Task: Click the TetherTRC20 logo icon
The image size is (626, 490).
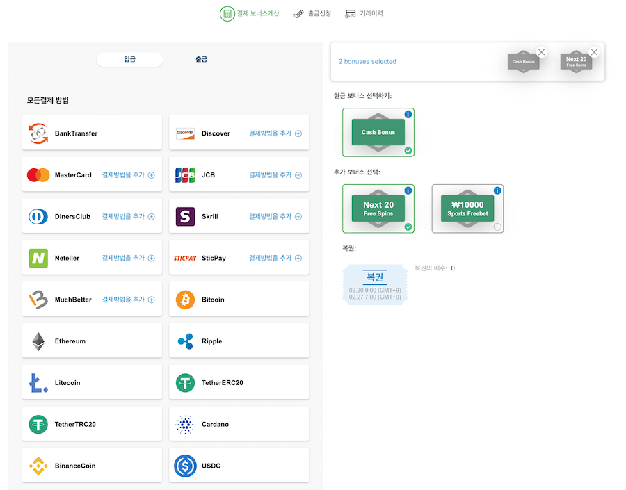Action: click(x=38, y=424)
